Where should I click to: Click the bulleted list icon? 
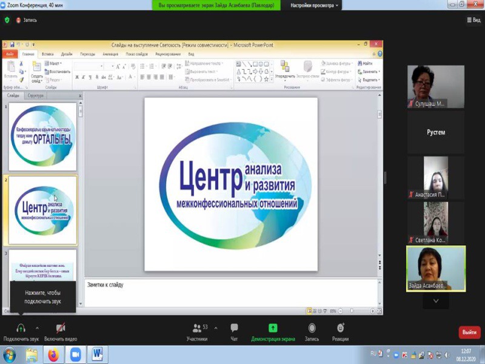tap(142, 66)
